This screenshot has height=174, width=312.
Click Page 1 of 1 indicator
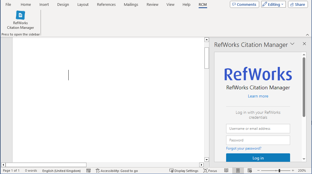(11, 171)
